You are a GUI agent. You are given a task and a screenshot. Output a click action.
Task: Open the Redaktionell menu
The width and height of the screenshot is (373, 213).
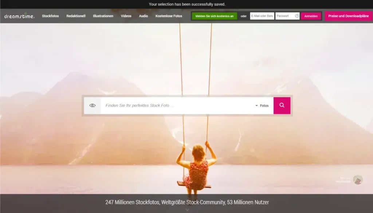[76, 16]
